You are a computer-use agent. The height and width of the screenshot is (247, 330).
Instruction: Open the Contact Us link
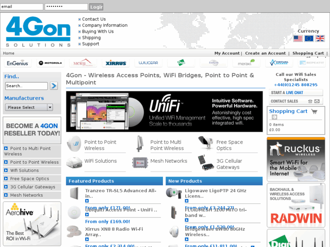tap(94, 19)
